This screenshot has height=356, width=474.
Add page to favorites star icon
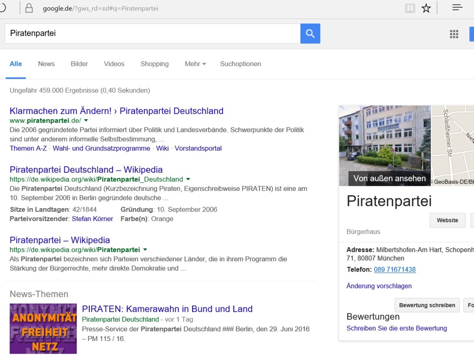426,8
